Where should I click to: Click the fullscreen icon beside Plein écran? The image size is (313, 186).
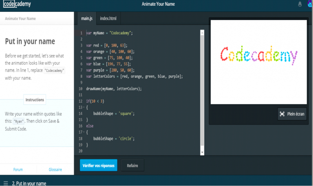pos(282,114)
